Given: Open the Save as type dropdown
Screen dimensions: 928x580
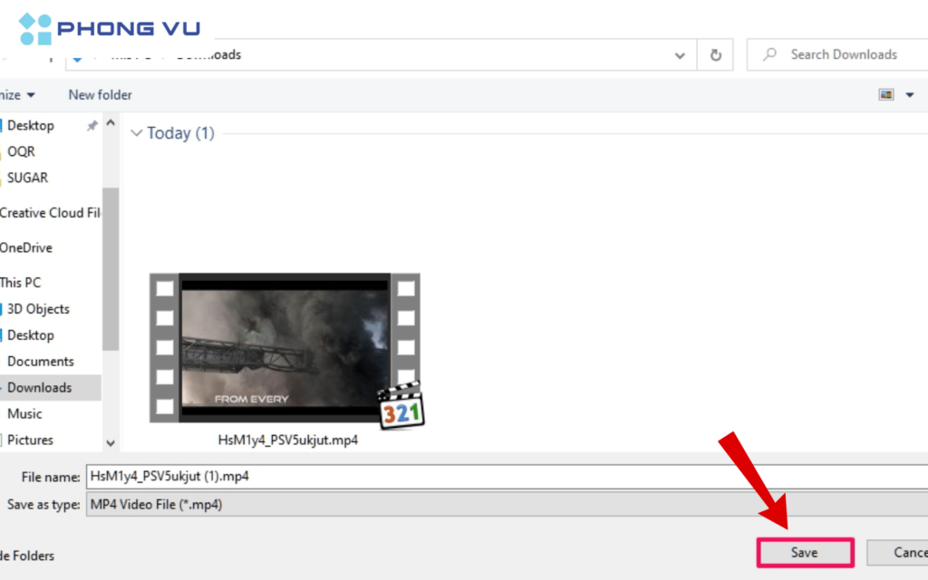Looking at the screenshot, I should 507,505.
